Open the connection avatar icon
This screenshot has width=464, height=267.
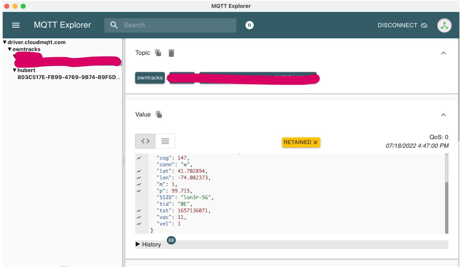point(444,25)
